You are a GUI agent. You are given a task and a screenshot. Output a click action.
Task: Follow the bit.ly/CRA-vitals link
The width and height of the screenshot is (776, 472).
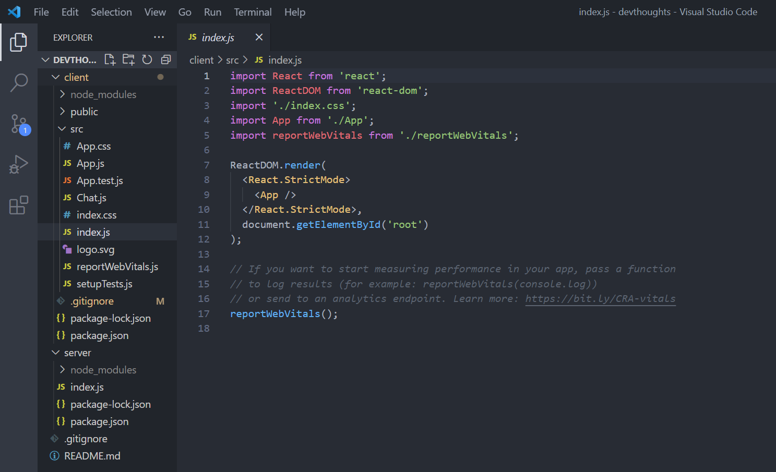tap(600, 299)
